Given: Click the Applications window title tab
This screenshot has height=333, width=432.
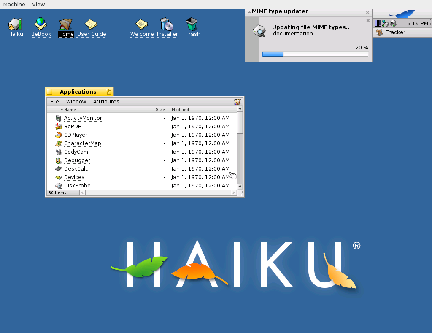Looking at the screenshot, I should click(78, 92).
